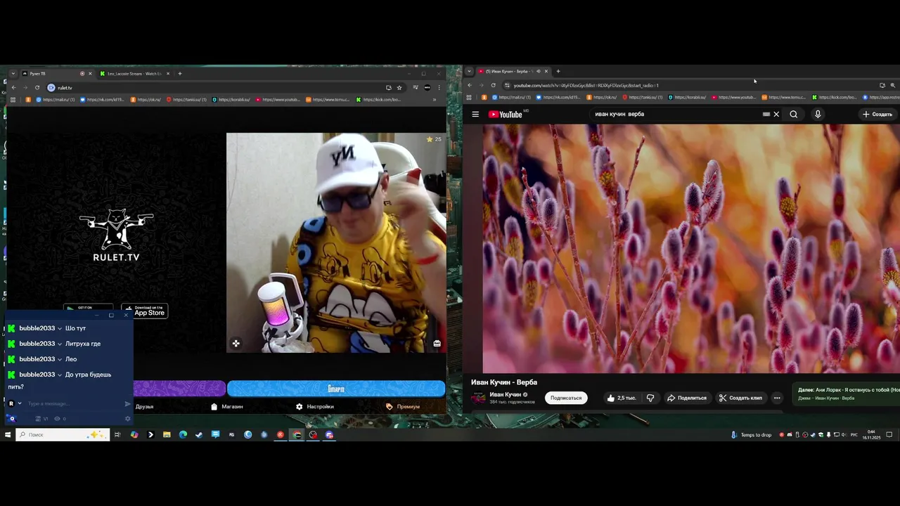Open chat popup settings gear
Viewport: 900px width, 506px height.
click(127, 419)
